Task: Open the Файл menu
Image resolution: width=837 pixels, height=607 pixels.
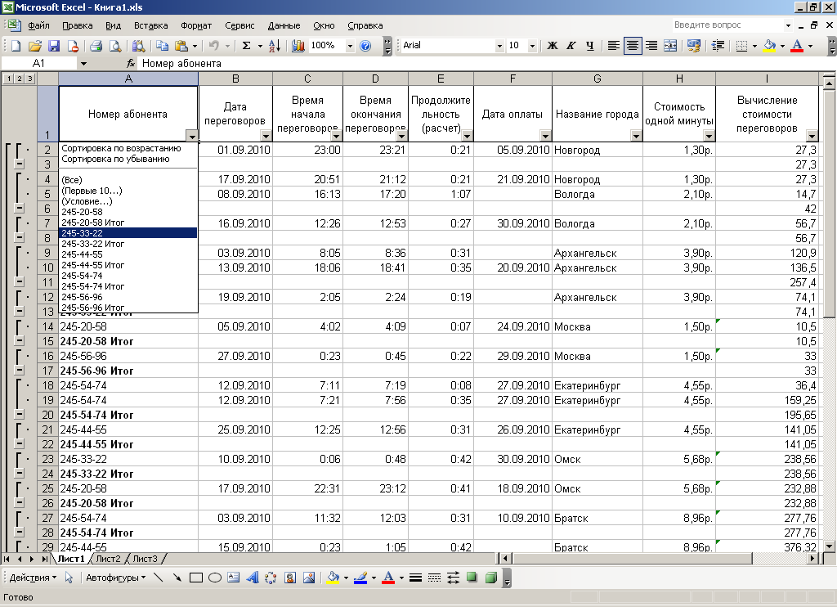Action: 38,25
